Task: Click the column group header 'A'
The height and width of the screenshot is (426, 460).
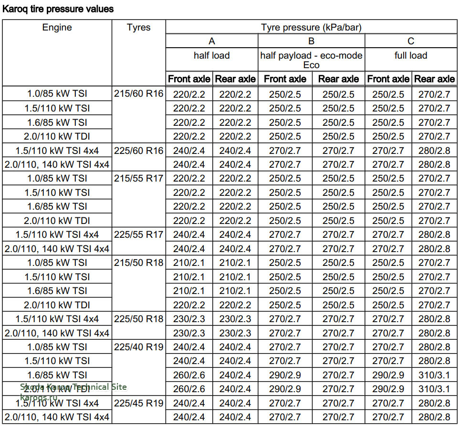Action: click(x=212, y=41)
